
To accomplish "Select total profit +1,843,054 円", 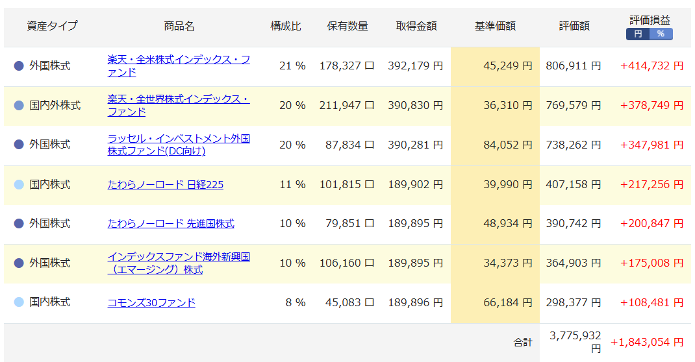I will coord(647,342).
